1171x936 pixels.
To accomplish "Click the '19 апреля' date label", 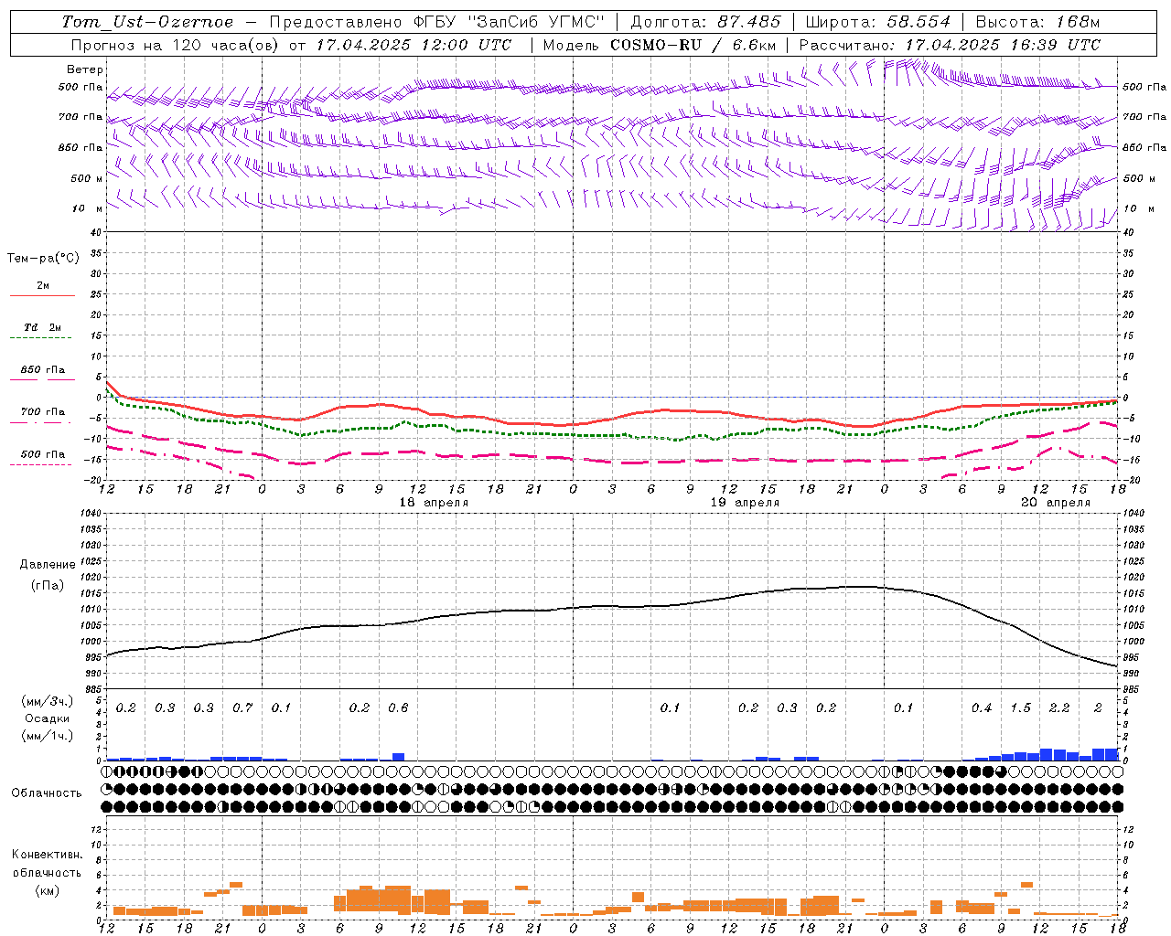I will [x=745, y=503].
